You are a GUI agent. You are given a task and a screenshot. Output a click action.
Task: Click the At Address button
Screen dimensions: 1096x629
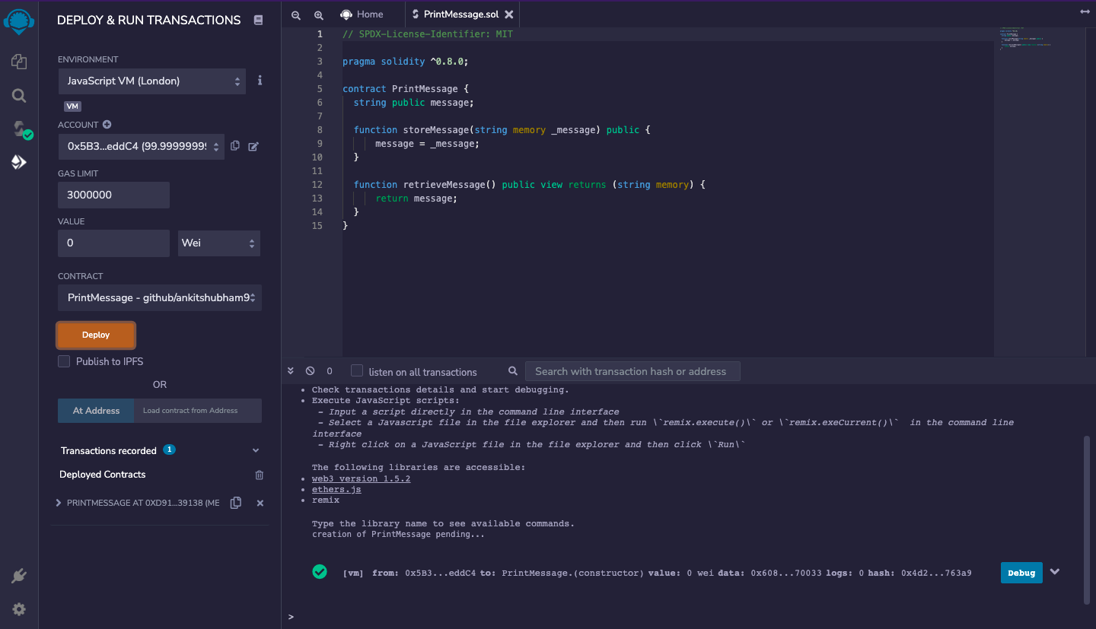pyautogui.click(x=96, y=411)
